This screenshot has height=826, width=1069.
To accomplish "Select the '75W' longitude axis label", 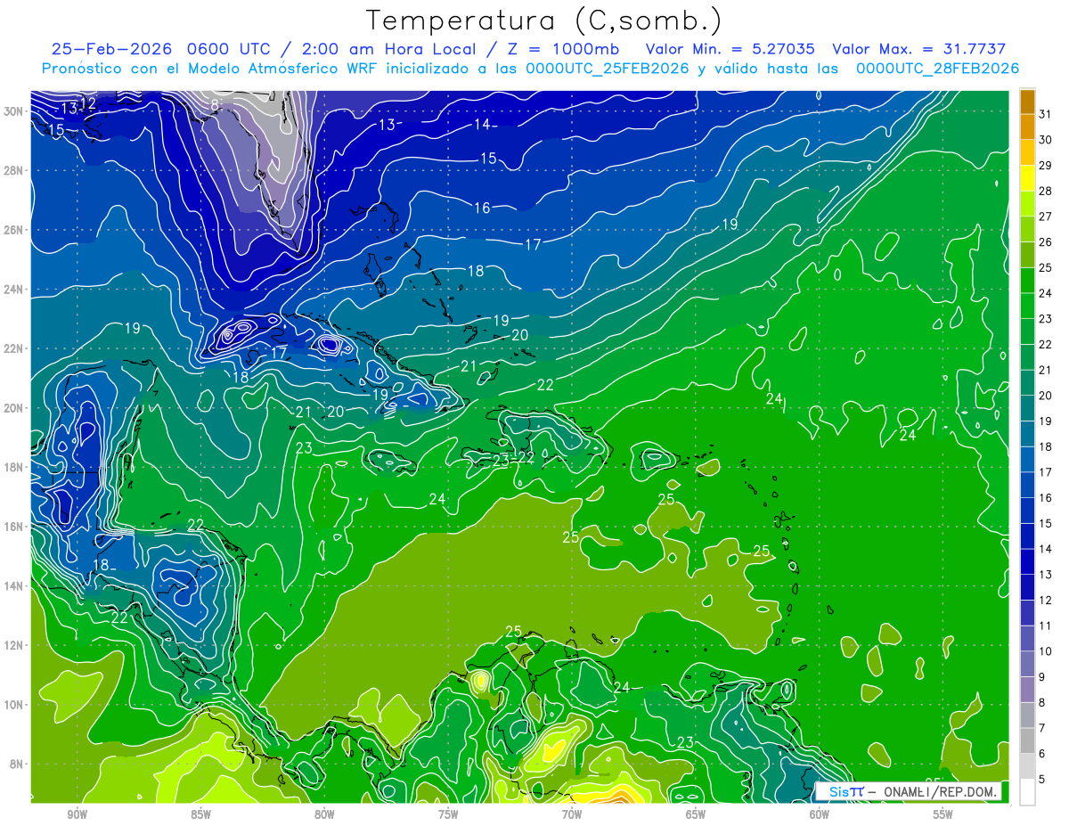I will click(448, 814).
